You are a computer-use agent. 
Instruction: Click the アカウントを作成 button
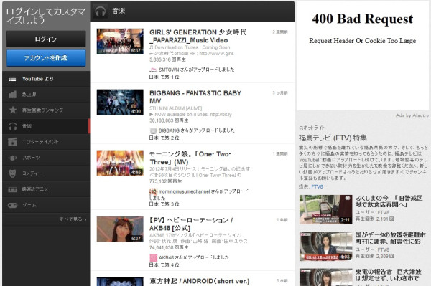(x=46, y=58)
